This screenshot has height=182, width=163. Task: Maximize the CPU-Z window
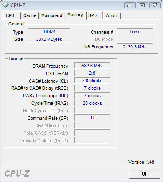[x=142, y=5]
